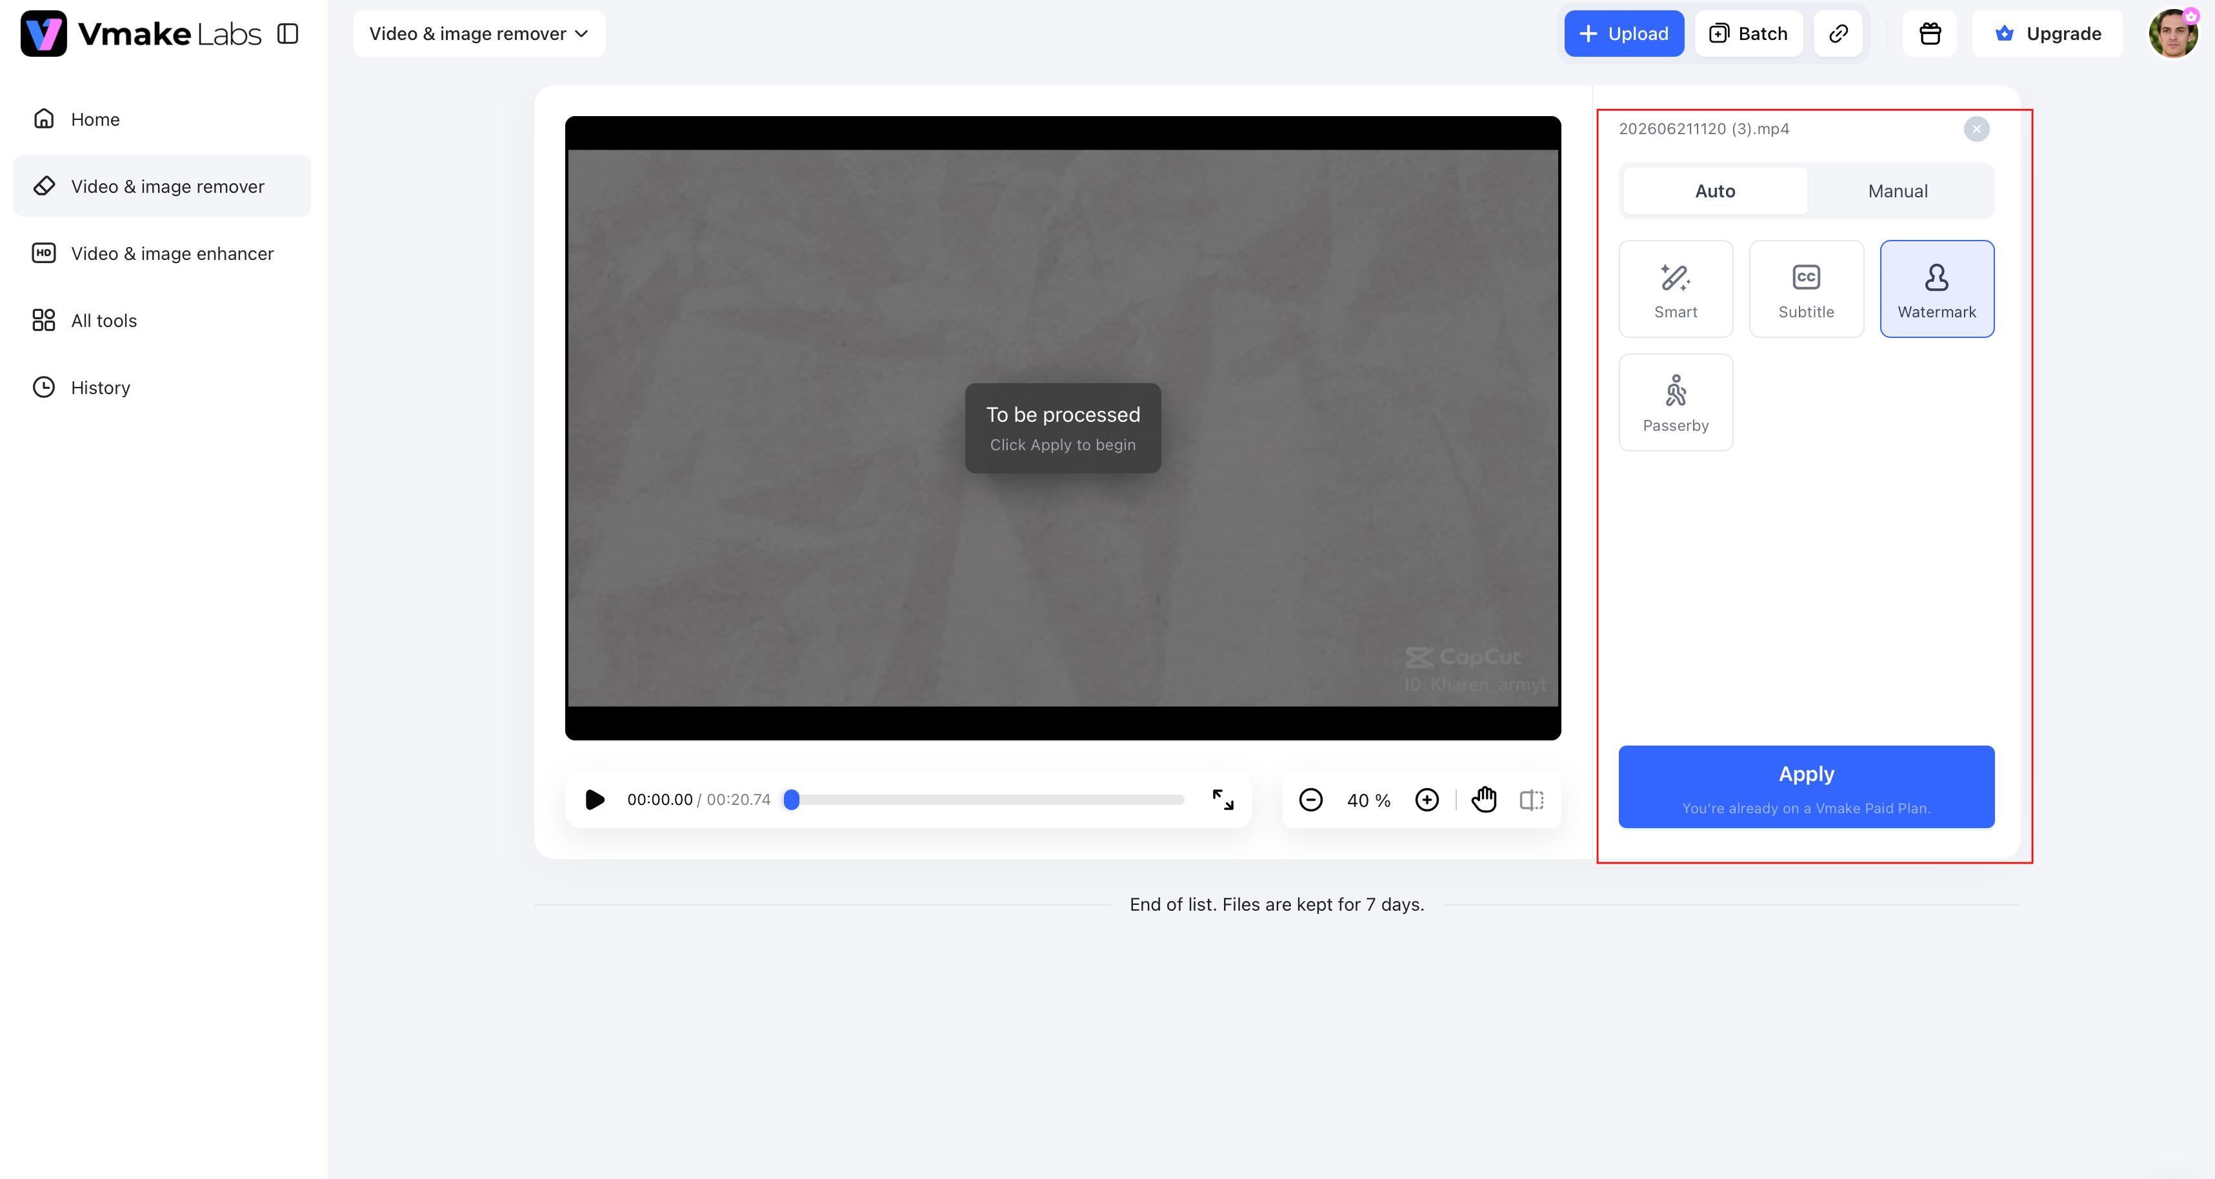Switch to the Manual tab
This screenshot has width=2215, height=1179.
coord(1898,191)
